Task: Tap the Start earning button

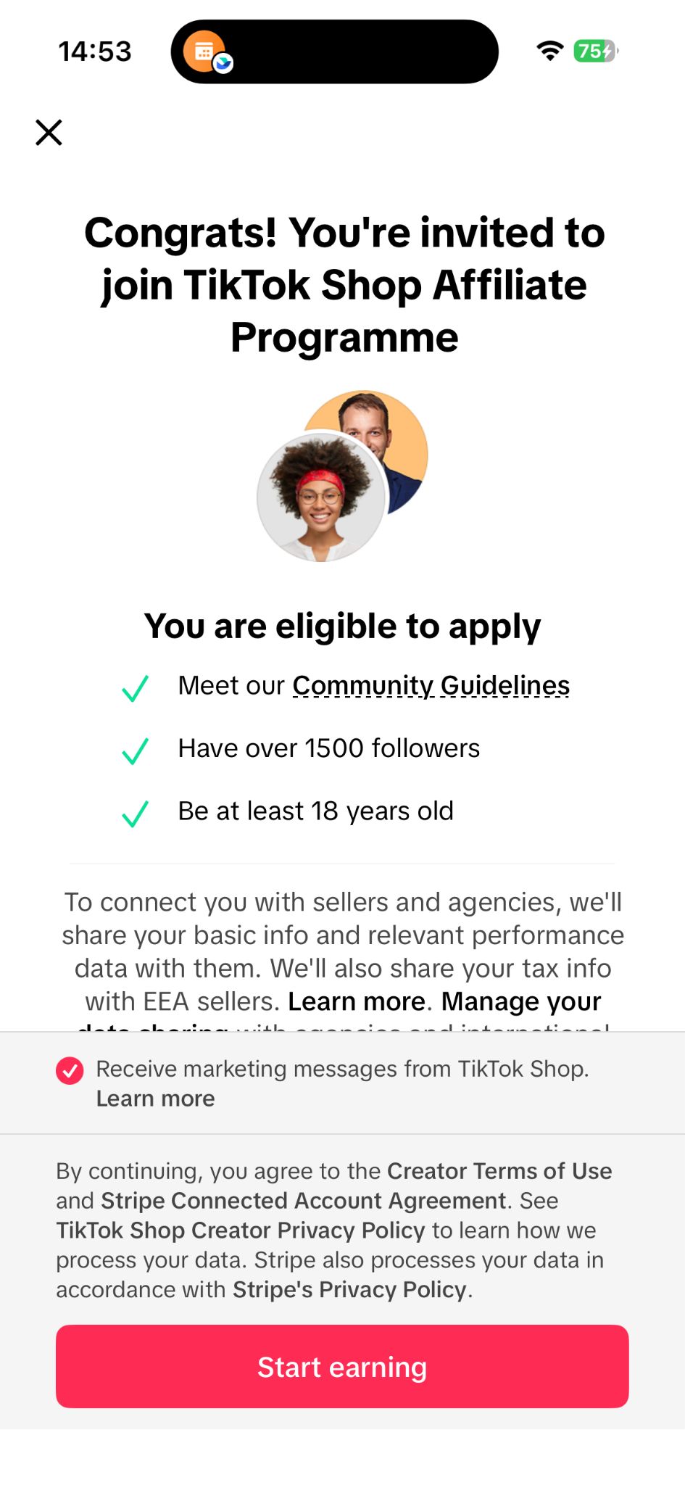Action: click(x=342, y=1367)
